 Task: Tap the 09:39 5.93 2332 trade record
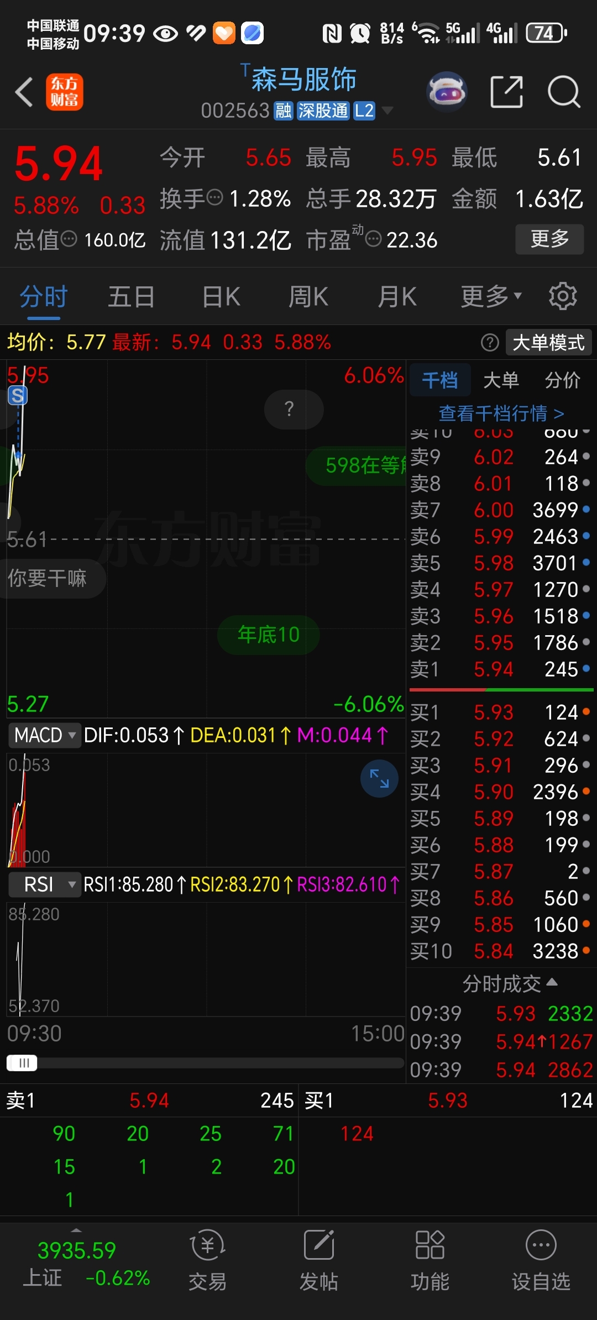coord(501,1013)
